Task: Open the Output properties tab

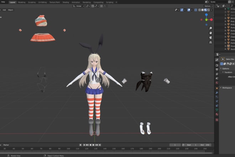Action: (x=217, y=70)
